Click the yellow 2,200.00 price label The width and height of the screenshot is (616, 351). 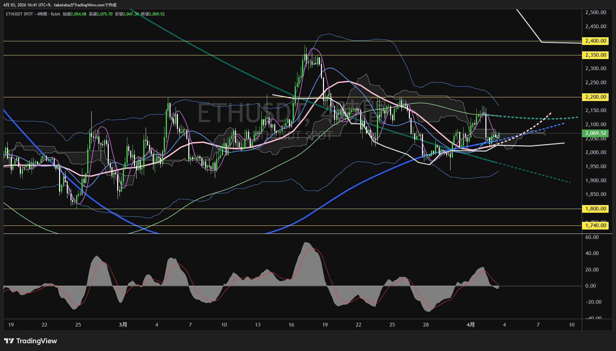coord(596,97)
